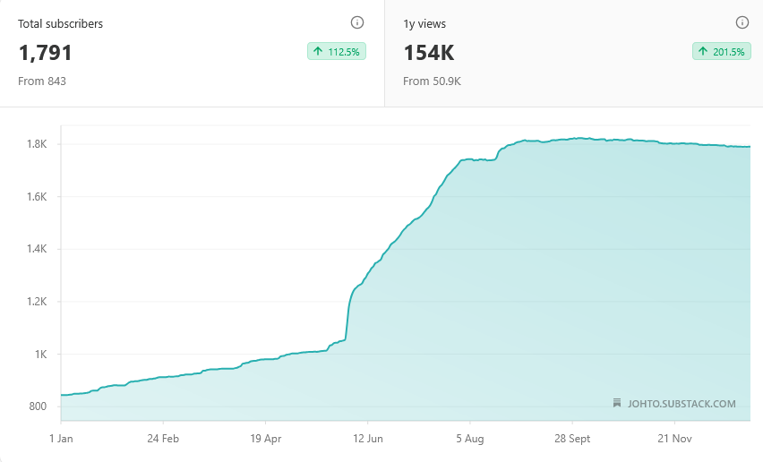Switch to the 1y views tab
The height and width of the screenshot is (462, 763).
[x=573, y=54]
